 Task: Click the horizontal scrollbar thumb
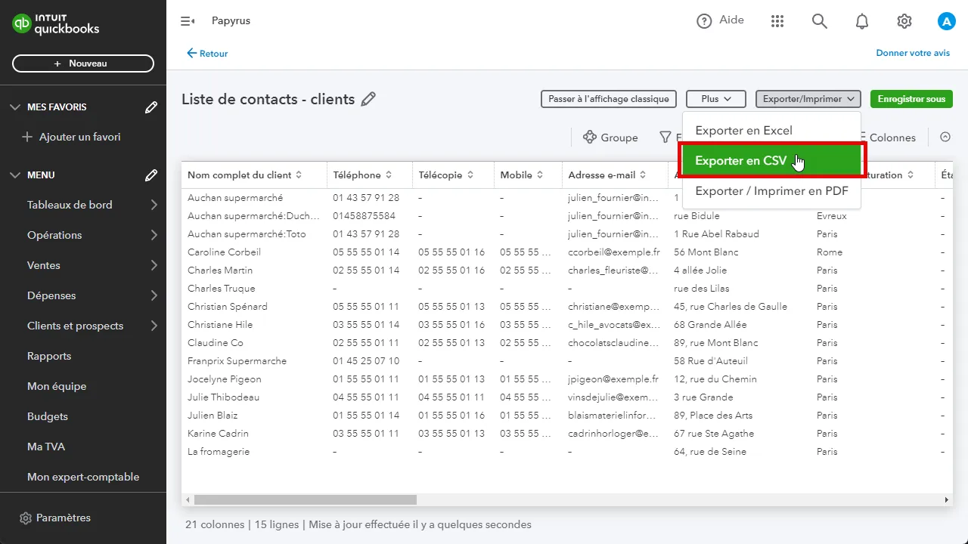[x=306, y=499]
